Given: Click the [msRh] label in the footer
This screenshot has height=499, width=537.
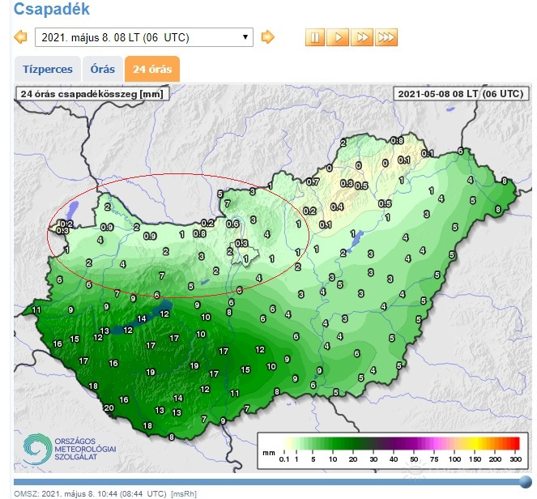Looking at the screenshot, I should click(183, 493).
